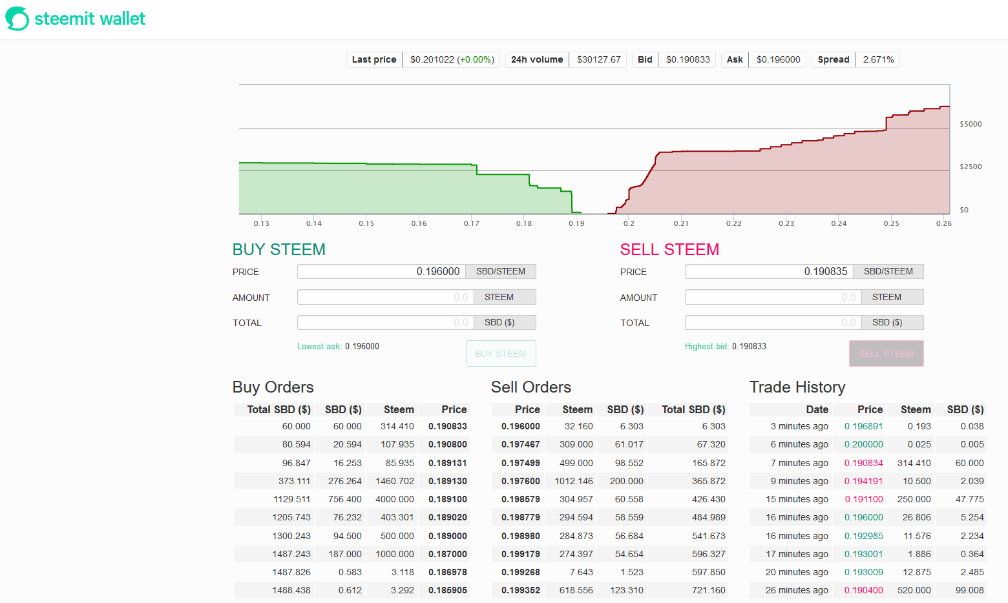
Task: Select sell order priced 0.198779
Action: tap(609, 517)
